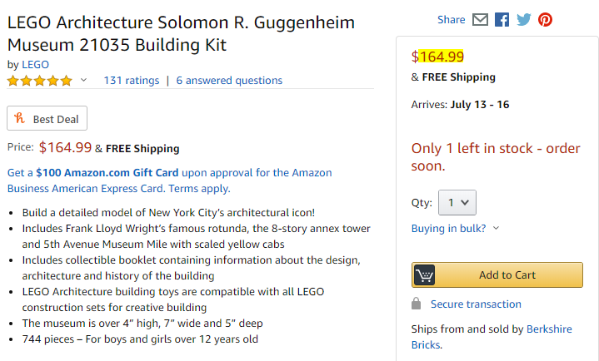Viewport: 599px width, 361px height.
Task: Open the Qty quantity dropdown
Action: point(457,202)
